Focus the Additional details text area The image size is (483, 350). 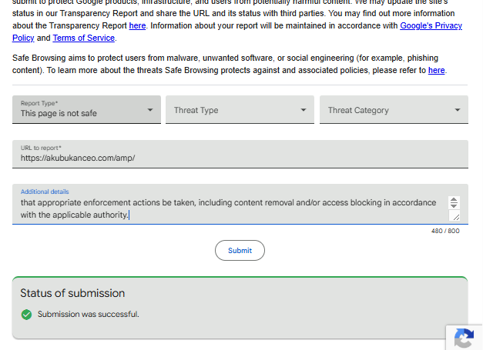tap(240, 204)
